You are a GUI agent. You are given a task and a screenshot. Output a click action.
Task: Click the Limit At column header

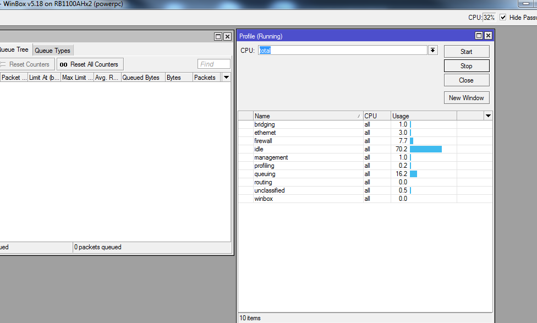[44, 78]
